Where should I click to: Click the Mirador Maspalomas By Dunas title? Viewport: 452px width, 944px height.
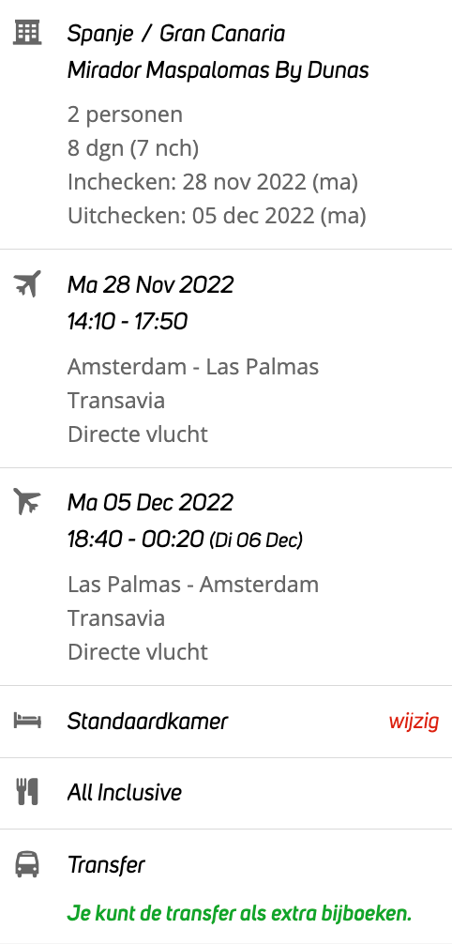coord(218,70)
